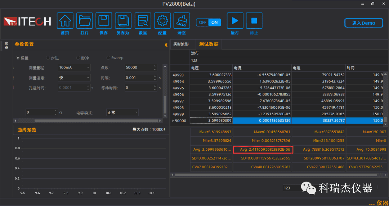Image resolution: width=389 pixels, height=206 pixels.
Task: Click the 电阻 column header
Action: tap(318, 68)
